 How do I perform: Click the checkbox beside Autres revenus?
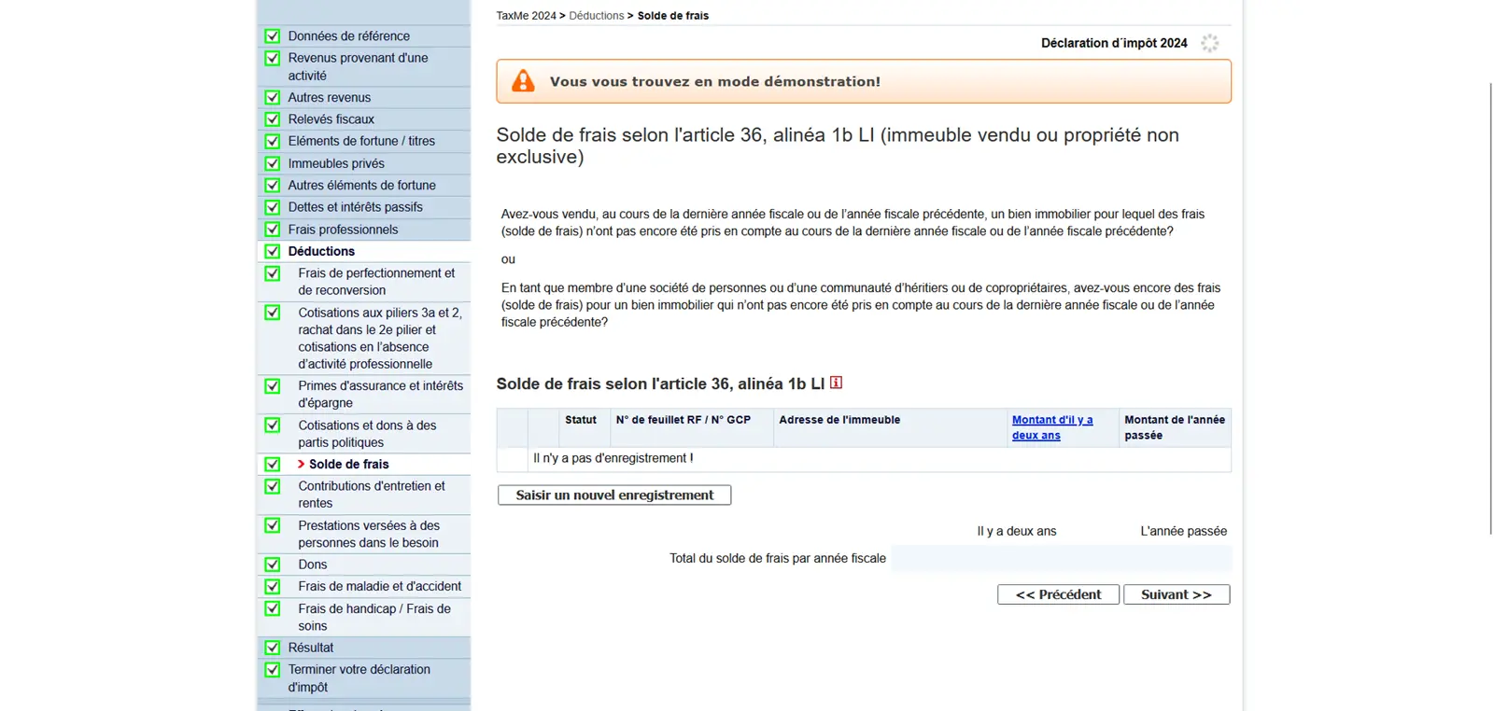(x=273, y=97)
